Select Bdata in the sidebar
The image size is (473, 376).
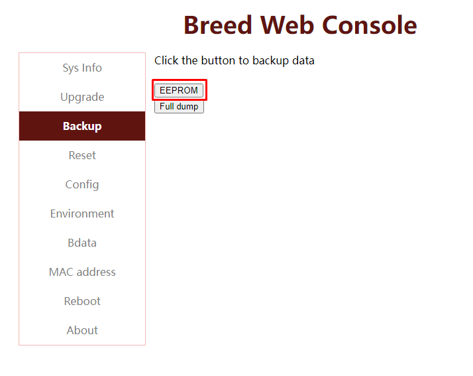(x=82, y=243)
